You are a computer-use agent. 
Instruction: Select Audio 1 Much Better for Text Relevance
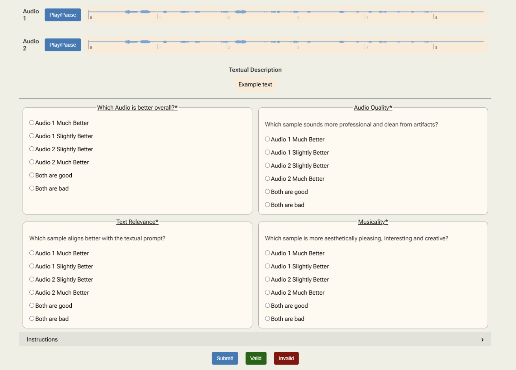pyautogui.click(x=32, y=253)
